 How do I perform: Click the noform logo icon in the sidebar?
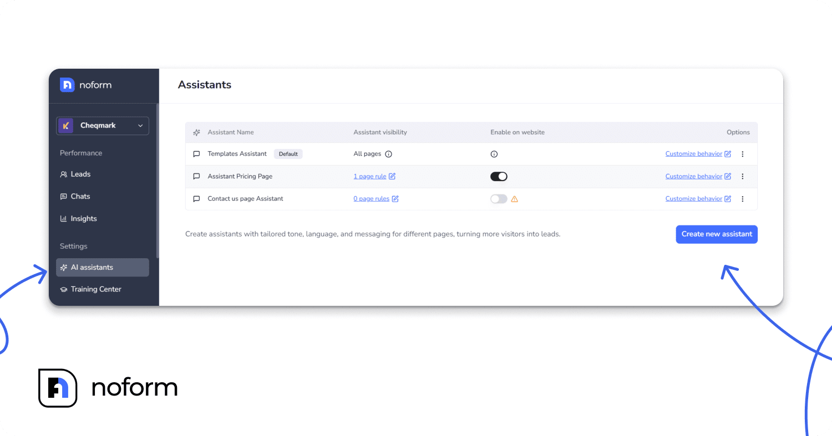pos(67,85)
